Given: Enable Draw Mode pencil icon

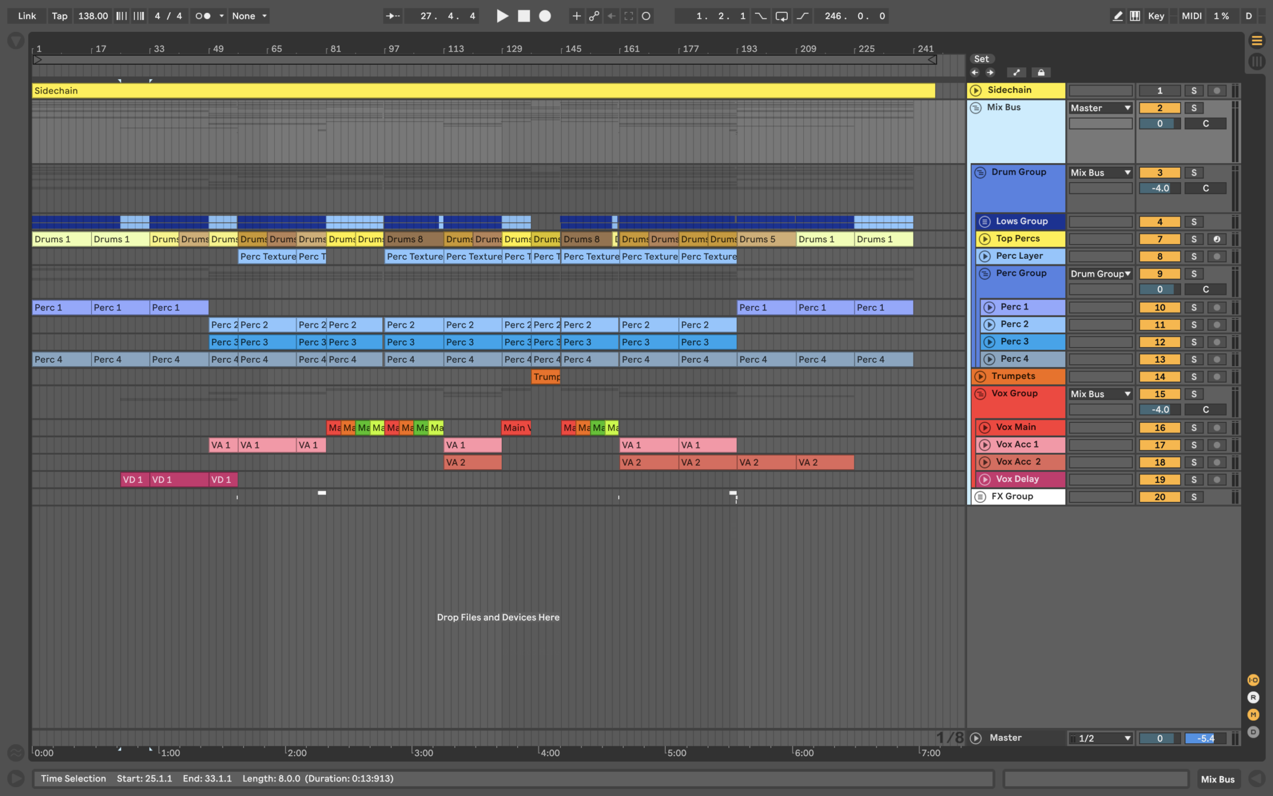Looking at the screenshot, I should tap(1118, 16).
